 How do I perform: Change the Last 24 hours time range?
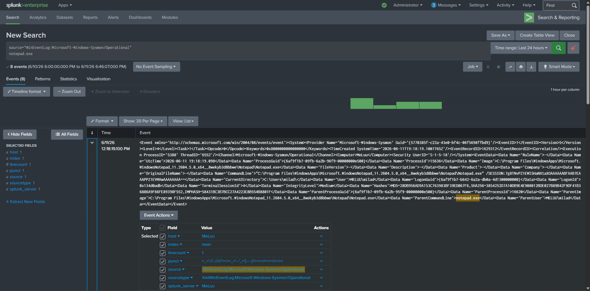click(x=521, y=48)
